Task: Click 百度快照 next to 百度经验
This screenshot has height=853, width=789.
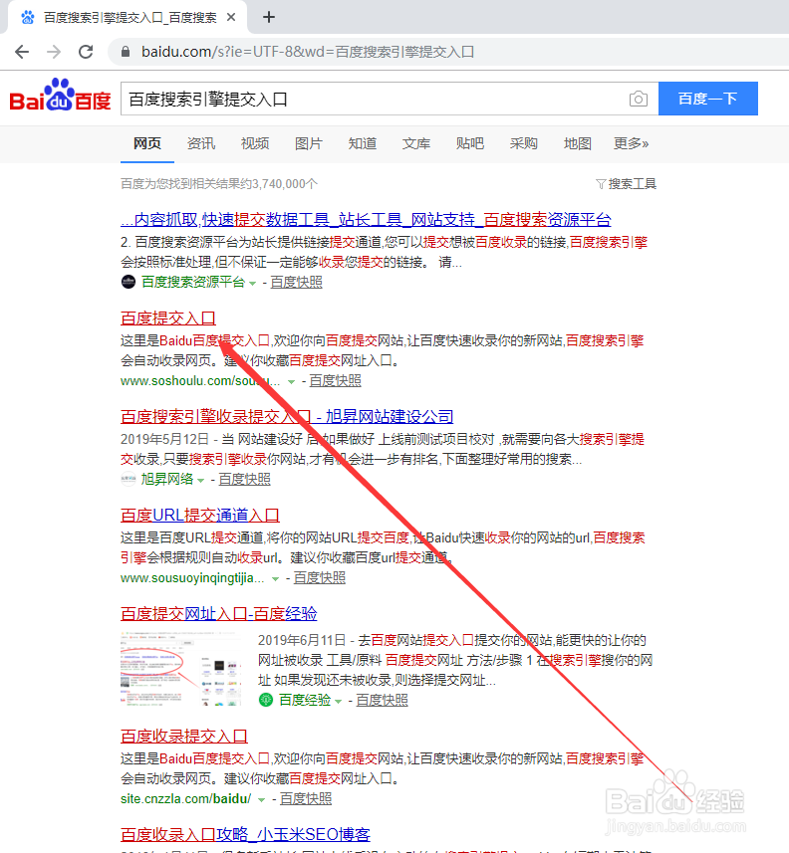Action: [383, 700]
